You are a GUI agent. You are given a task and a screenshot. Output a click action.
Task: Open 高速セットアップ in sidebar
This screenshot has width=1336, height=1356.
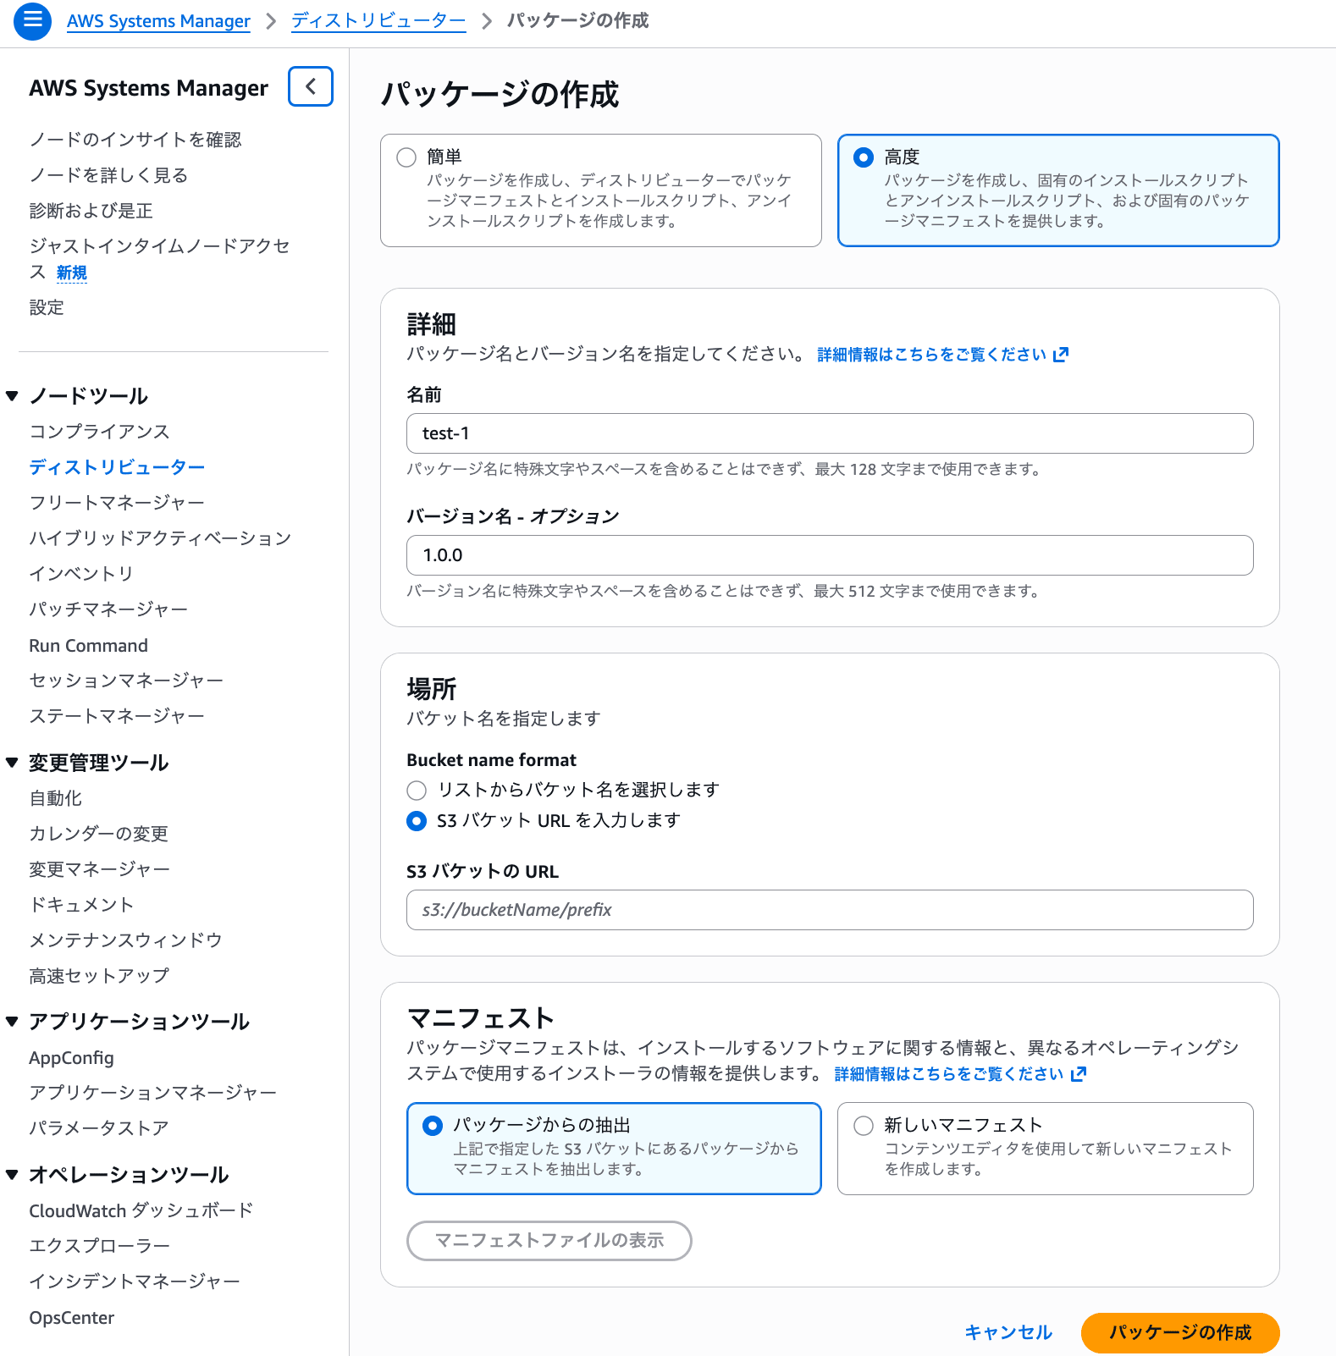pos(99,976)
